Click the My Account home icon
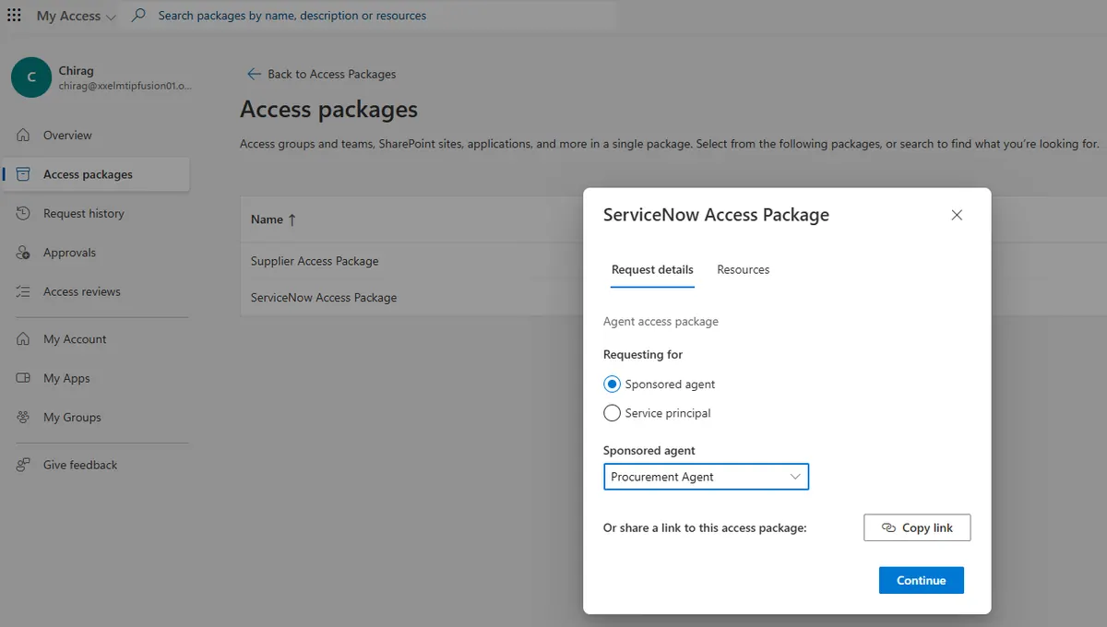This screenshot has height=627, width=1107. click(24, 339)
